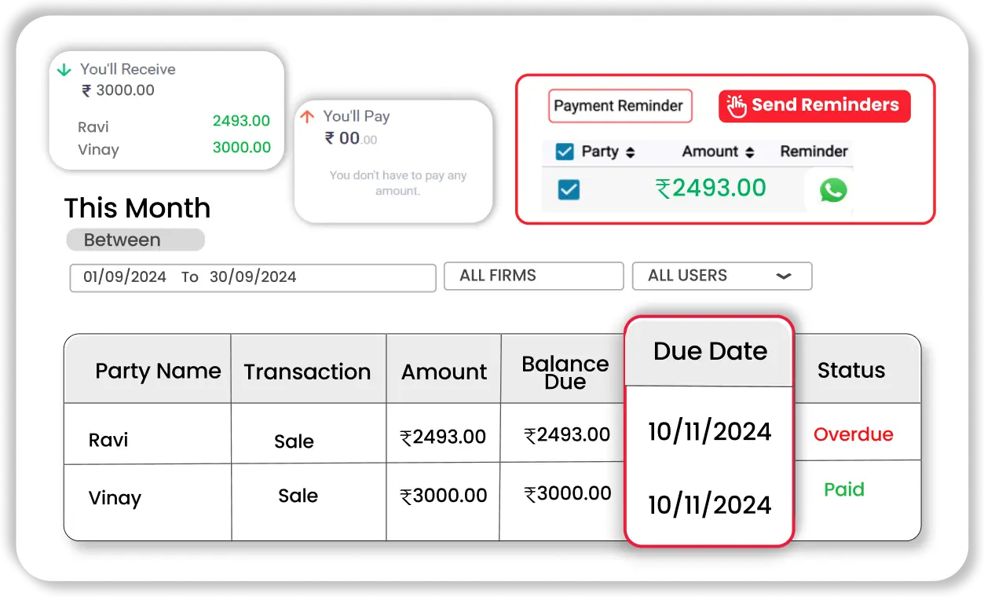
Task: Click Ravi's 2493.00 amount in You'll Receive card
Action: [x=241, y=121]
